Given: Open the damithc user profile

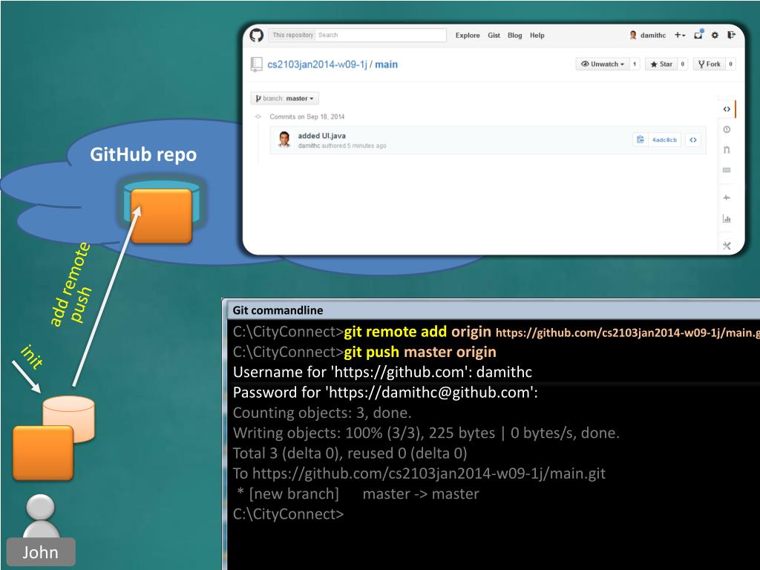Looking at the screenshot, I should click(x=647, y=36).
